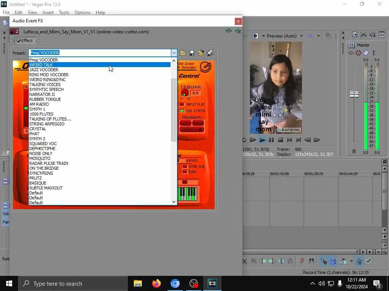Step to next frame
Viewport: 389px width, 291px height.
pos(317,140)
